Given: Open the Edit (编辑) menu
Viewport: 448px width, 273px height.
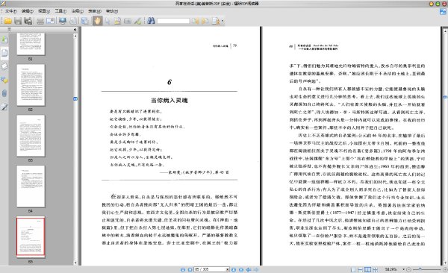Looking at the screenshot, I should point(28,11).
